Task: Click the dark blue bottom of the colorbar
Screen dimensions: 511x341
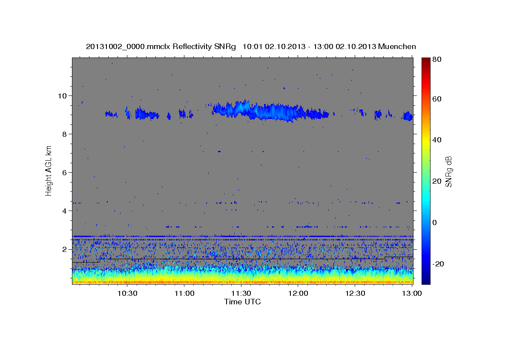Action: 426,279
